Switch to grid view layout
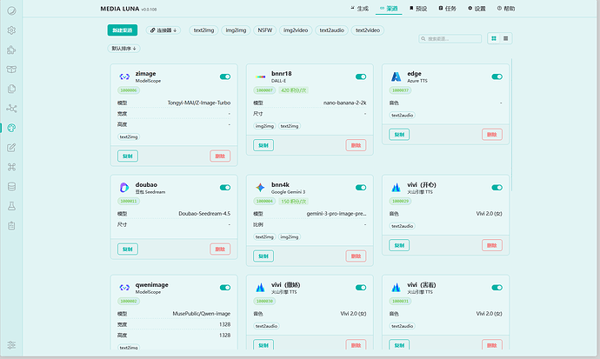This screenshot has width=600, height=359. 494,38
